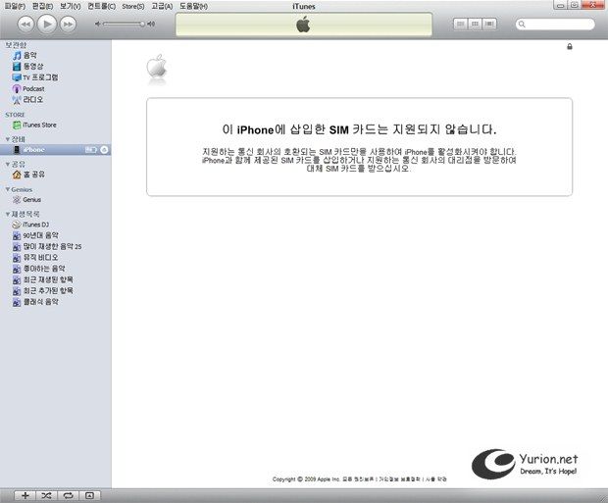Open the 컨트롤(C) menu
Viewport: 608px width, 503px height.
pos(102,6)
